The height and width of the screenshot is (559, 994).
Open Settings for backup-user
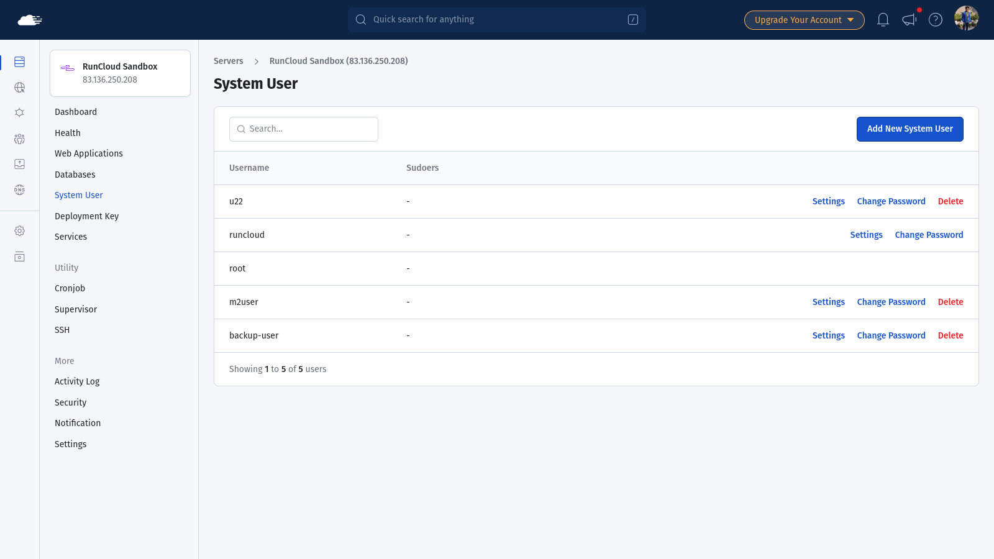(829, 335)
